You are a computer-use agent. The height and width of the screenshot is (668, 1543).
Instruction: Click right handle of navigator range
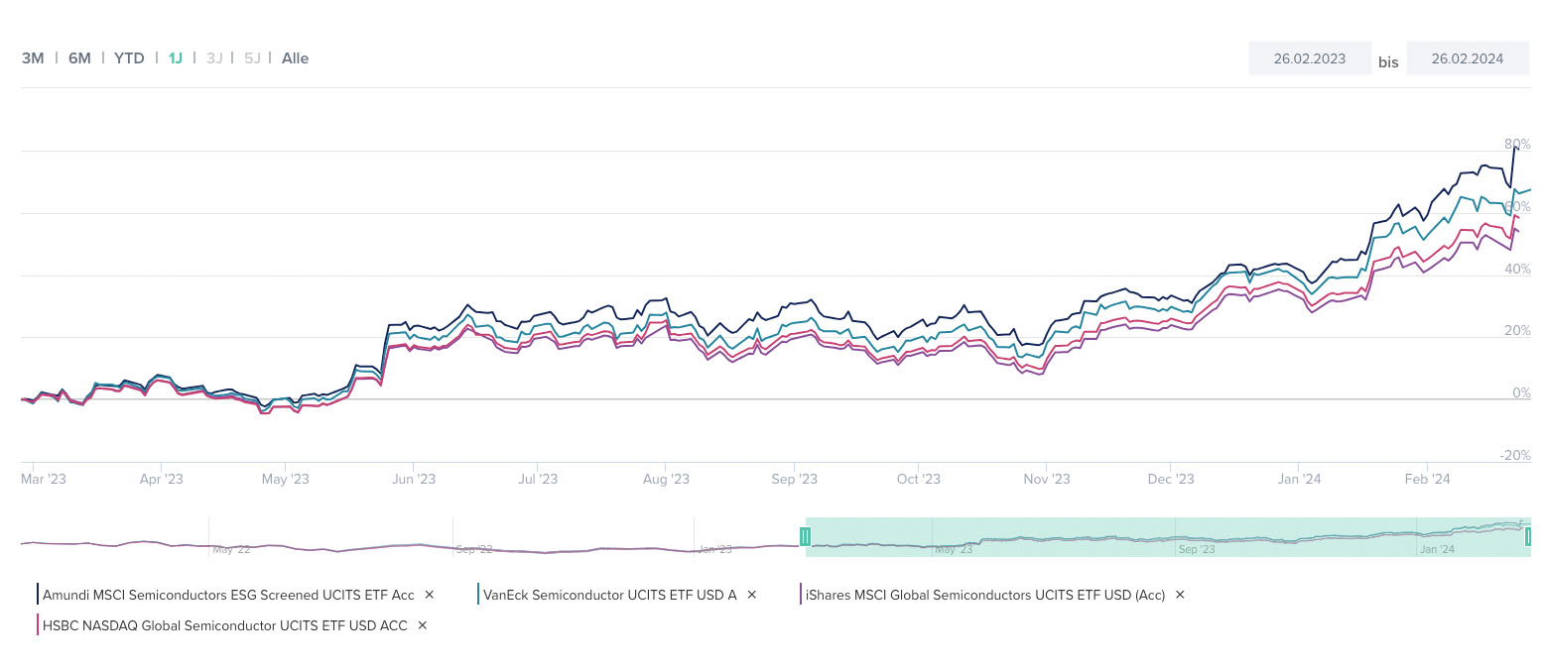click(x=1528, y=536)
